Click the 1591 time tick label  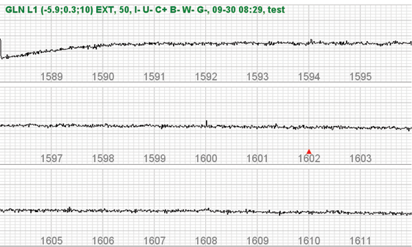(x=154, y=77)
